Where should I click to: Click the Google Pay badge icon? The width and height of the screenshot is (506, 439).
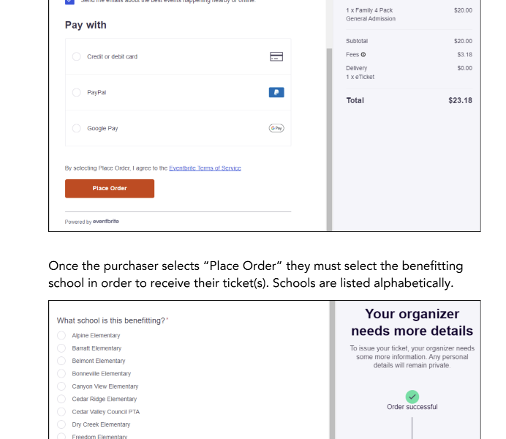(276, 128)
